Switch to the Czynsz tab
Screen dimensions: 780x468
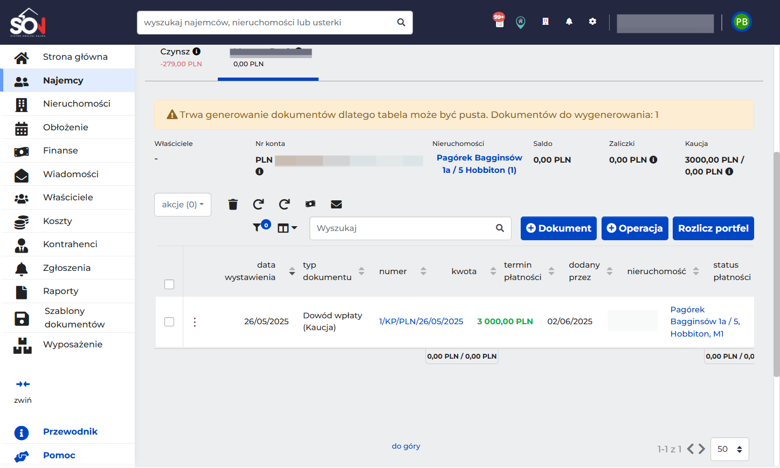click(181, 58)
